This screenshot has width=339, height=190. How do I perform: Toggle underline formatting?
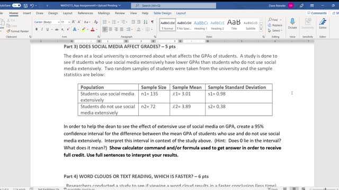pos(47,30)
